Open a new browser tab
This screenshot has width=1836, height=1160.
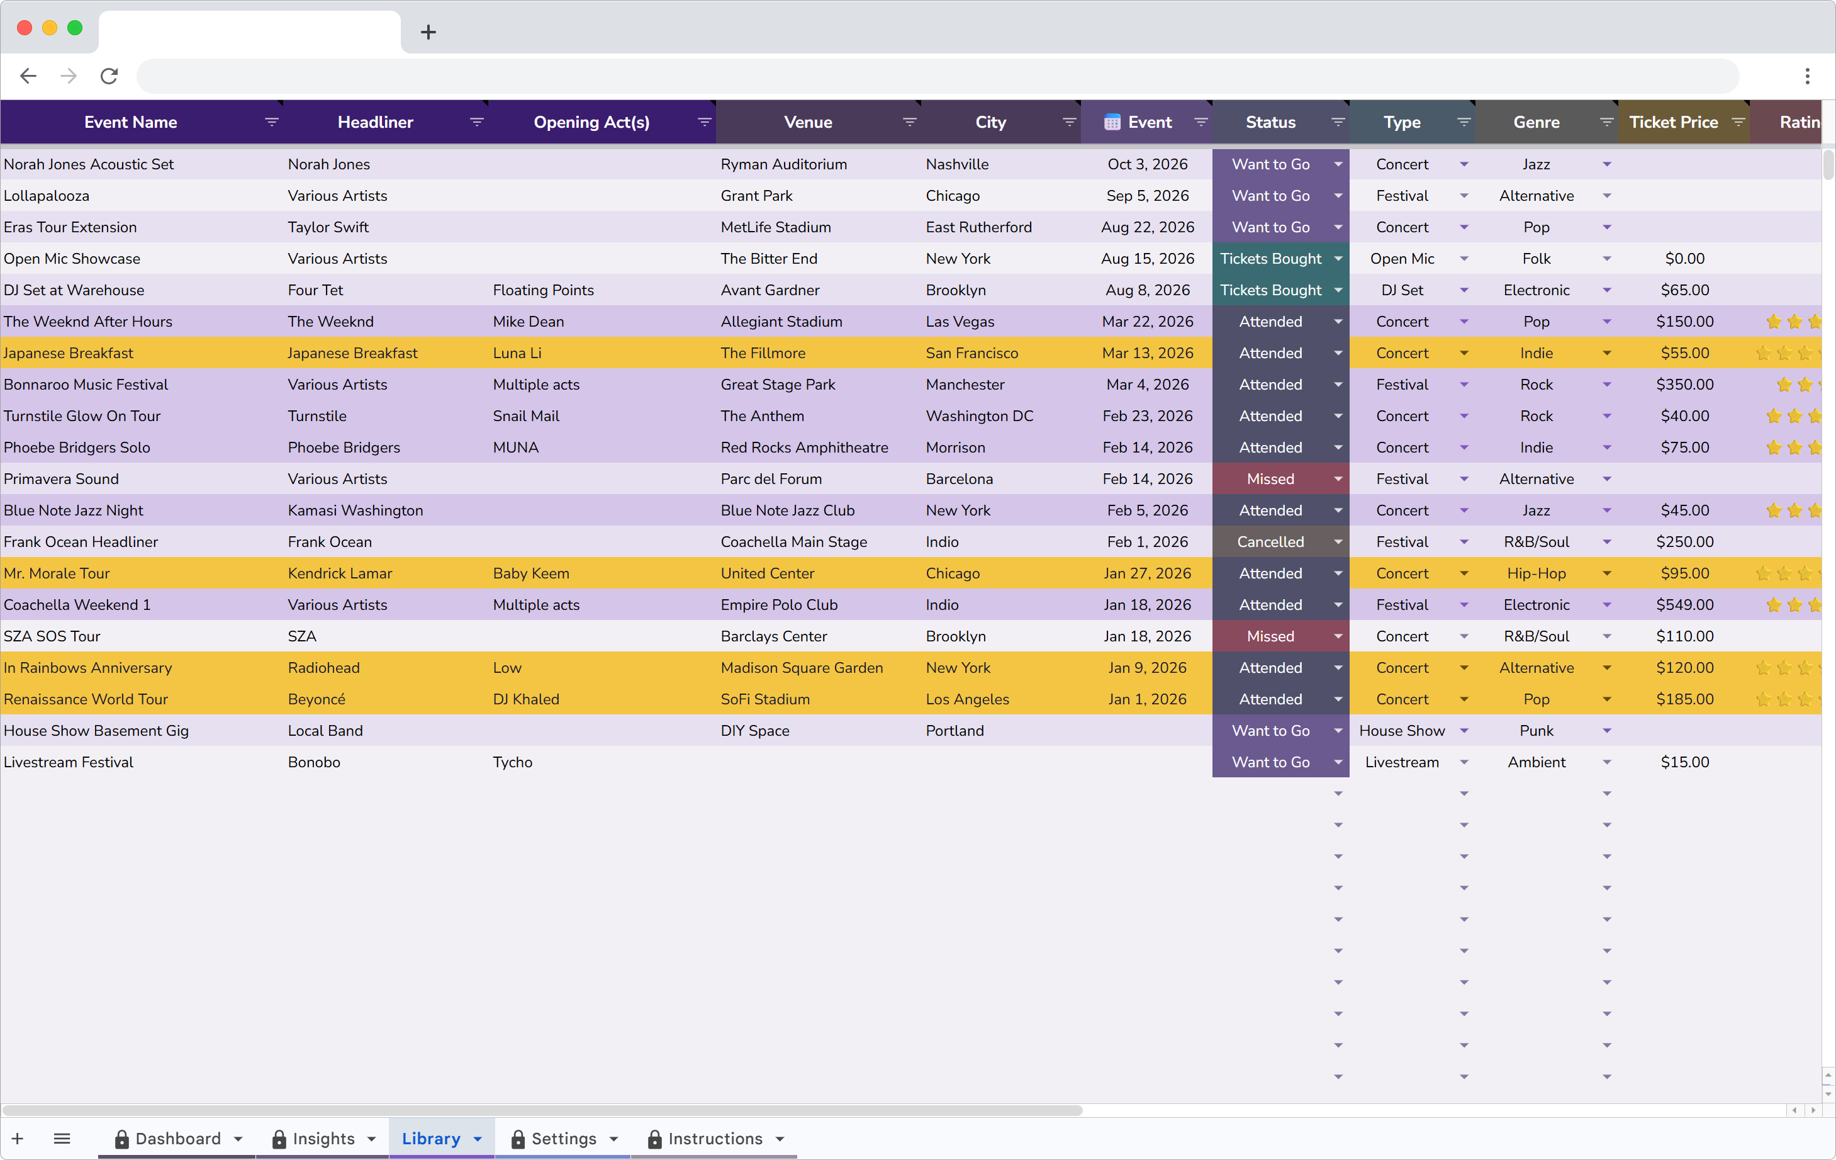point(428,32)
